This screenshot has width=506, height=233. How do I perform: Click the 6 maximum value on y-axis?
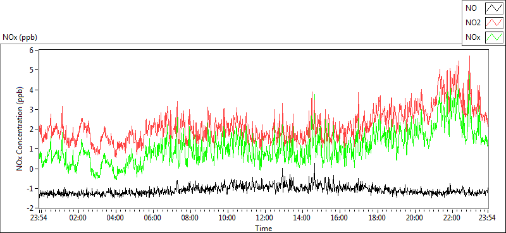click(31, 50)
